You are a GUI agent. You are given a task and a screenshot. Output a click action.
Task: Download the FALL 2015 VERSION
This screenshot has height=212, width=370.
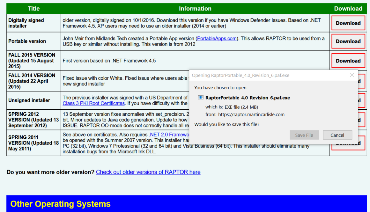348,61
